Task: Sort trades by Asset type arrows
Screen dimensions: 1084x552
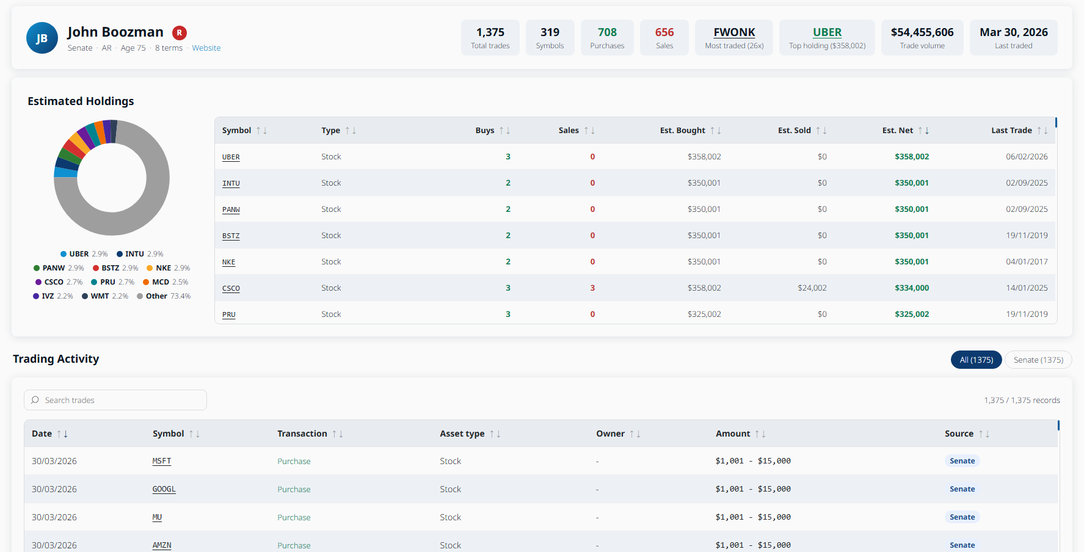Action: [x=495, y=434]
